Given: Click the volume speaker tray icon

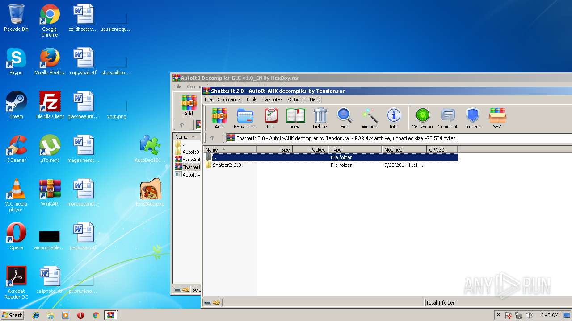Looking at the screenshot, I should click(x=530, y=315).
